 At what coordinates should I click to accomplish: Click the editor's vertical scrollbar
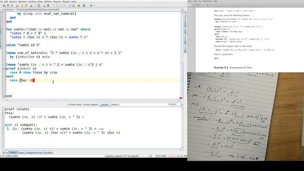coord(182,55)
